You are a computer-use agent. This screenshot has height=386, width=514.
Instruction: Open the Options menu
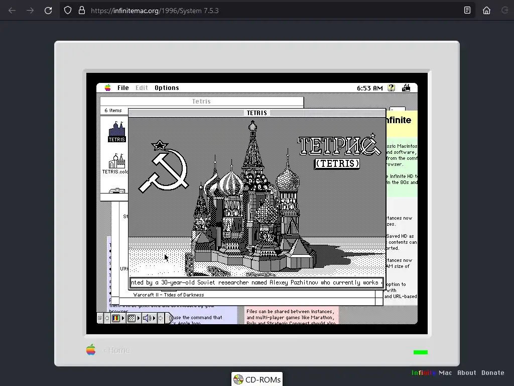167,87
